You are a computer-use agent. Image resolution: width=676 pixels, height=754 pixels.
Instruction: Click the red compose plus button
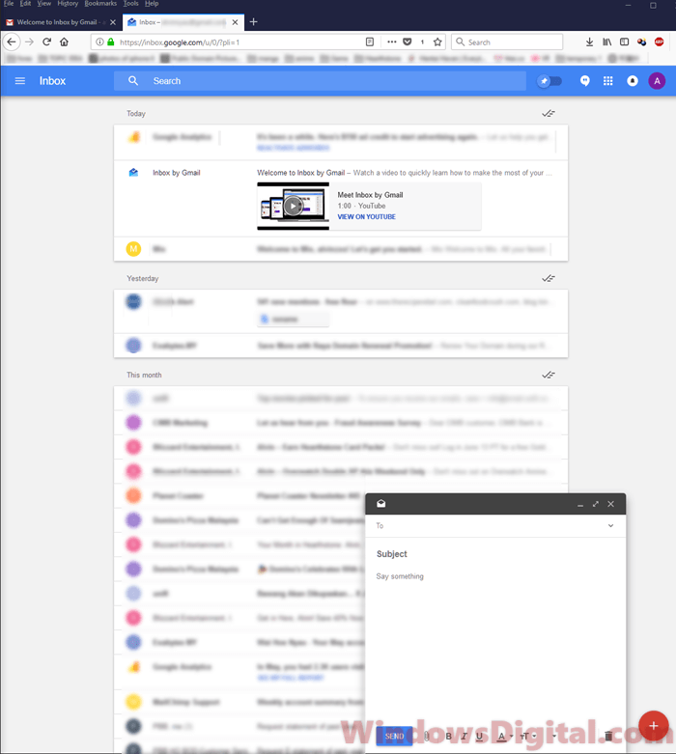coord(653,725)
